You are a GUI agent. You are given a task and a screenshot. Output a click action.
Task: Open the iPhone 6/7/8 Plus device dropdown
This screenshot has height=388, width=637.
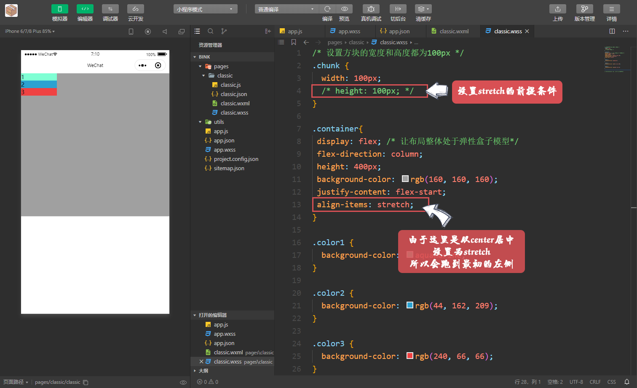click(27, 31)
